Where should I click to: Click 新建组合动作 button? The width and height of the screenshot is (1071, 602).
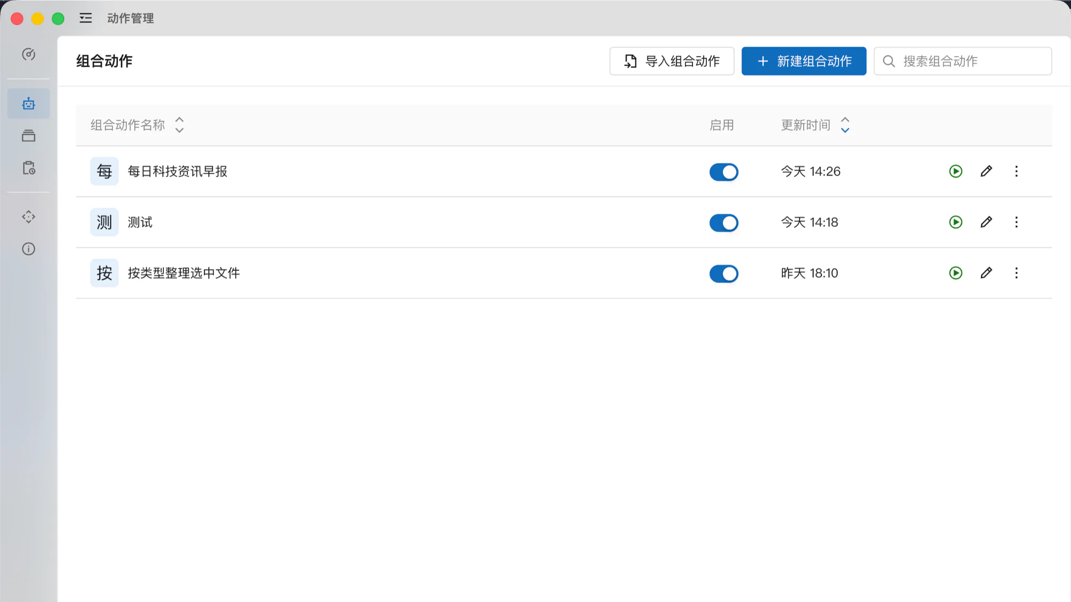(804, 61)
